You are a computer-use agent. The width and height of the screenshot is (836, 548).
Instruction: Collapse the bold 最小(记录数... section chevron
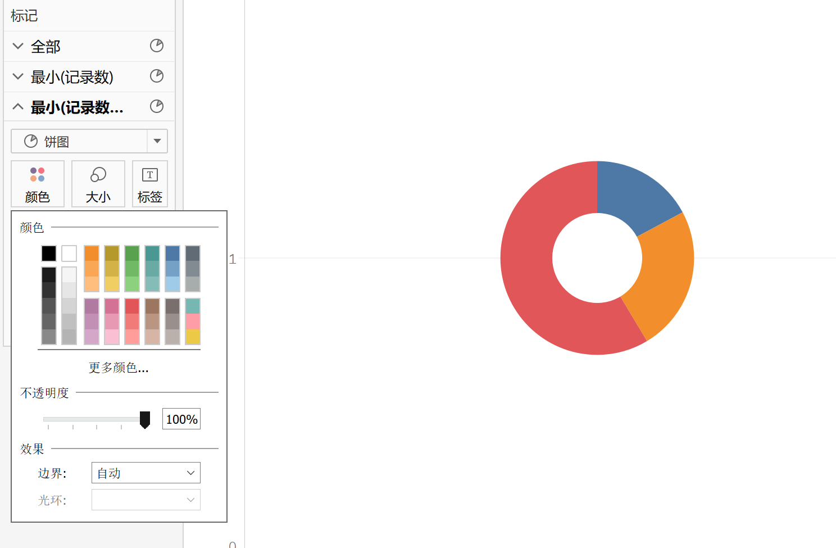pos(18,106)
